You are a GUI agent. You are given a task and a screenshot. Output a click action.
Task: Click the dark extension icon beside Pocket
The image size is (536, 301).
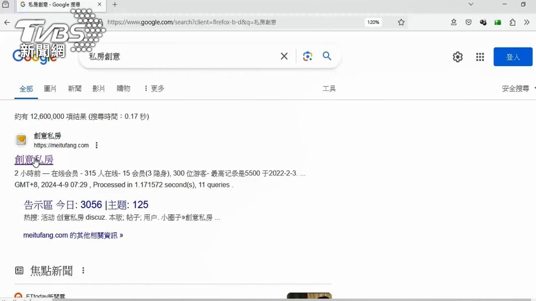tap(483, 22)
